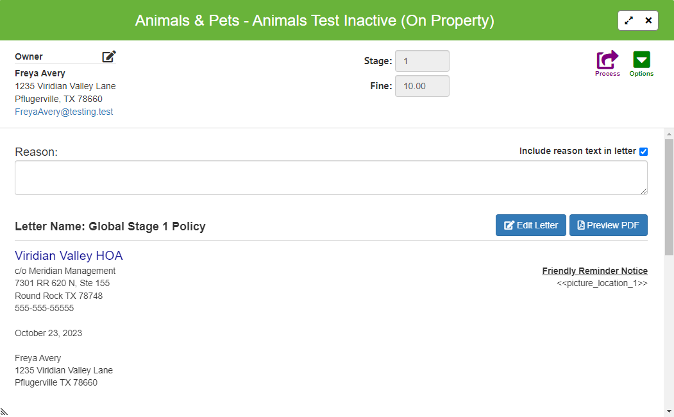Expand dialog with the fullscreen arrows icon
674x417 pixels.
[628, 20]
